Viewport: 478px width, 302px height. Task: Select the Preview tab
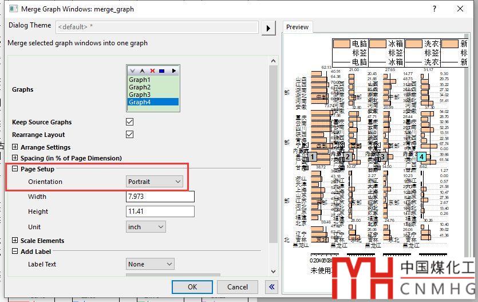click(x=297, y=27)
